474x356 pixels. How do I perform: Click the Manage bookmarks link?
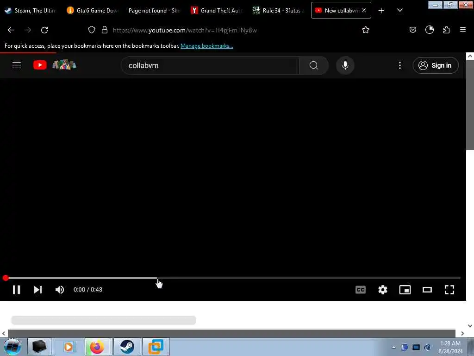(x=207, y=46)
